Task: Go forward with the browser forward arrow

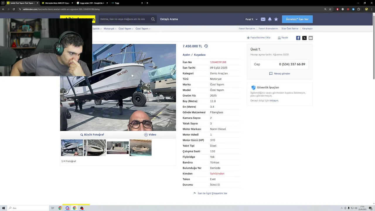Action: 8,9
